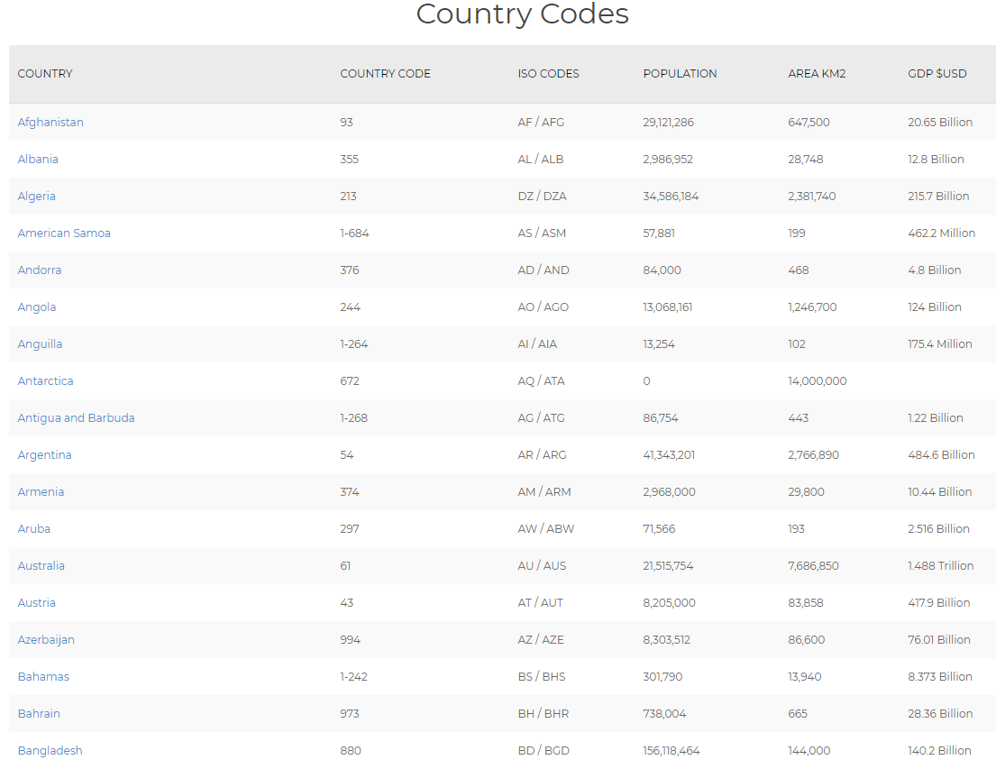Select Bangladesh code 880

(x=350, y=750)
